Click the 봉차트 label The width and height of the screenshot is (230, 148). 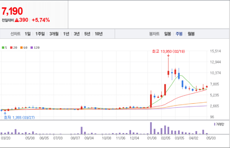click(x=154, y=34)
